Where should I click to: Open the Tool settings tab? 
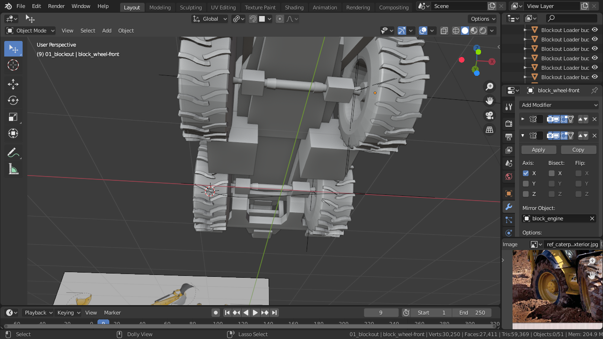point(509,107)
